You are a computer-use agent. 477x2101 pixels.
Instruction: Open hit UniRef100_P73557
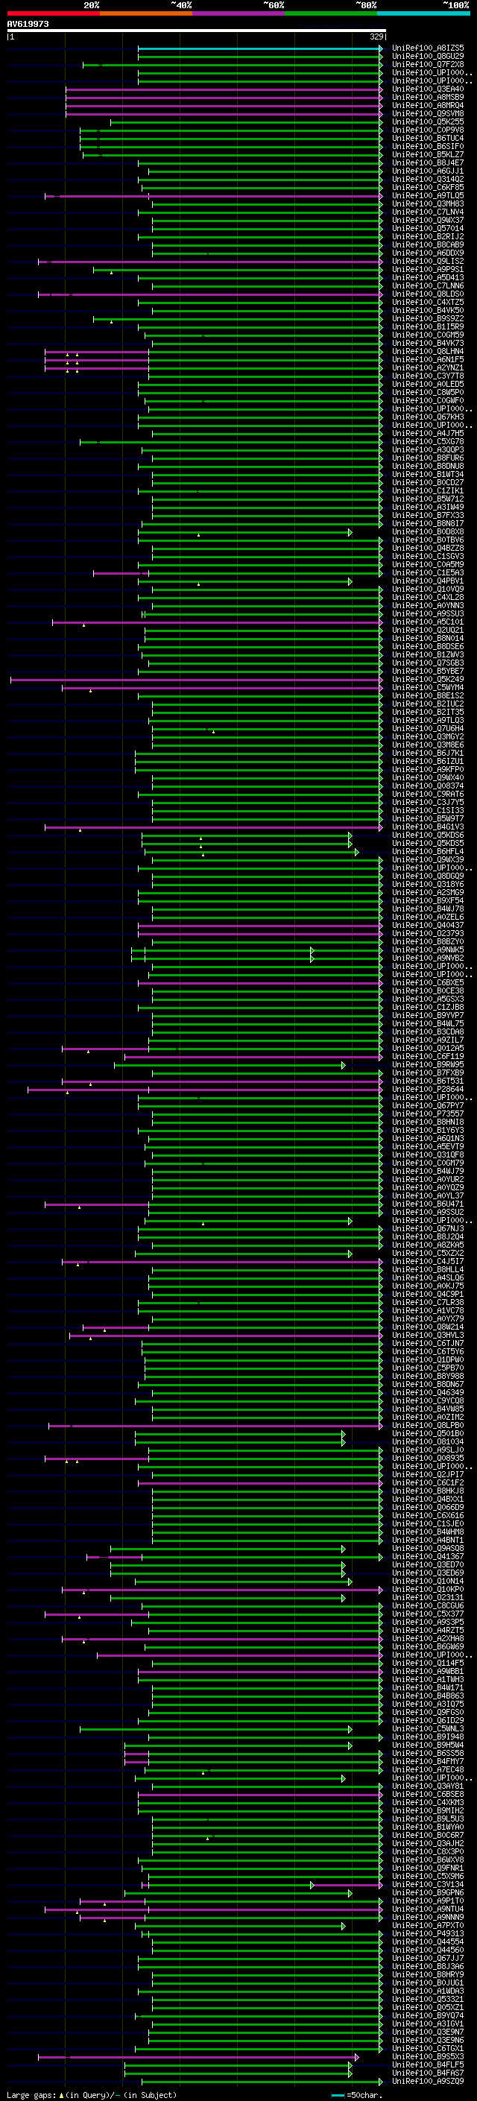point(428,1114)
